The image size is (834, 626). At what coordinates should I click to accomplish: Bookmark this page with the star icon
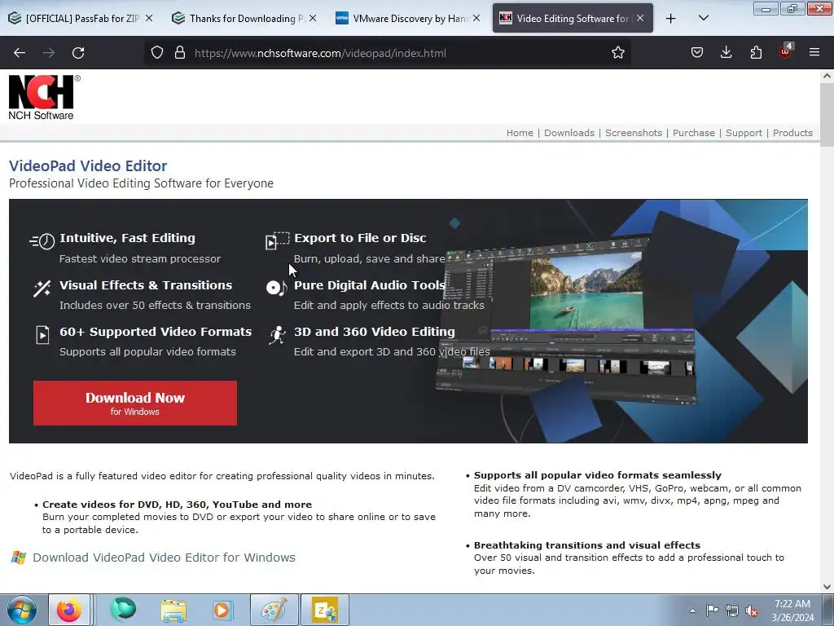[x=617, y=53]
